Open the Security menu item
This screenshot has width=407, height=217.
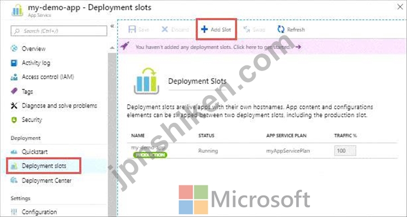point(32,120)
